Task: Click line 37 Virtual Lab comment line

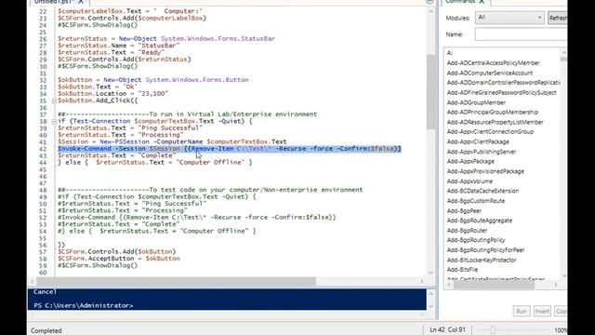Action: (x=187, y=114)
